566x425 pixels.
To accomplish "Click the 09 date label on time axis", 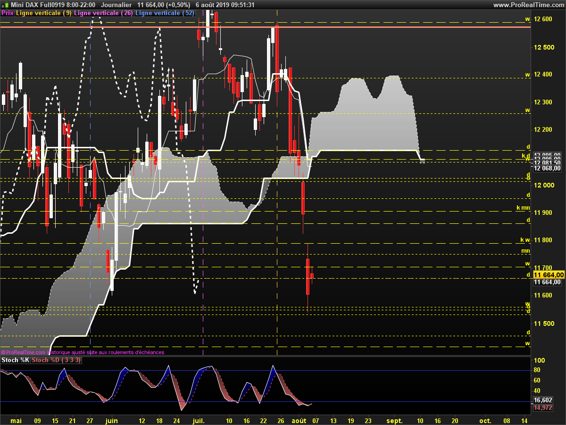I will 38,420.
